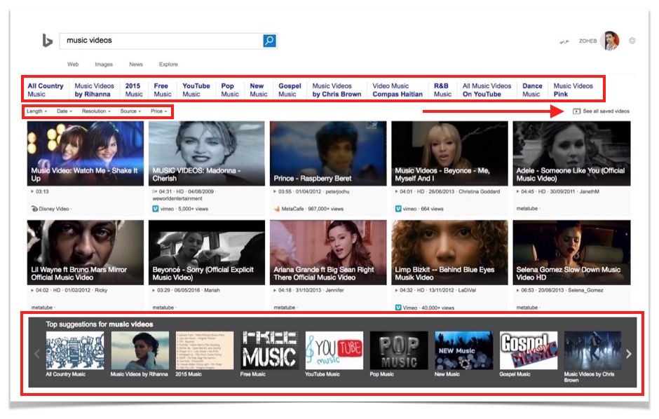Click the user profile avatar
Viewport: 659px width, 419px height.
(x=610, y=41)
